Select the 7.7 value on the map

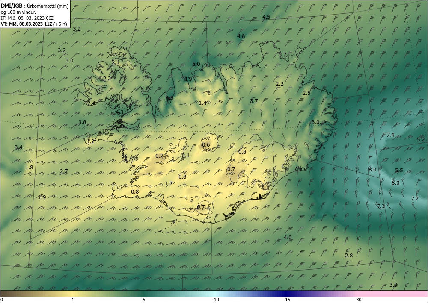pos(415,199)
